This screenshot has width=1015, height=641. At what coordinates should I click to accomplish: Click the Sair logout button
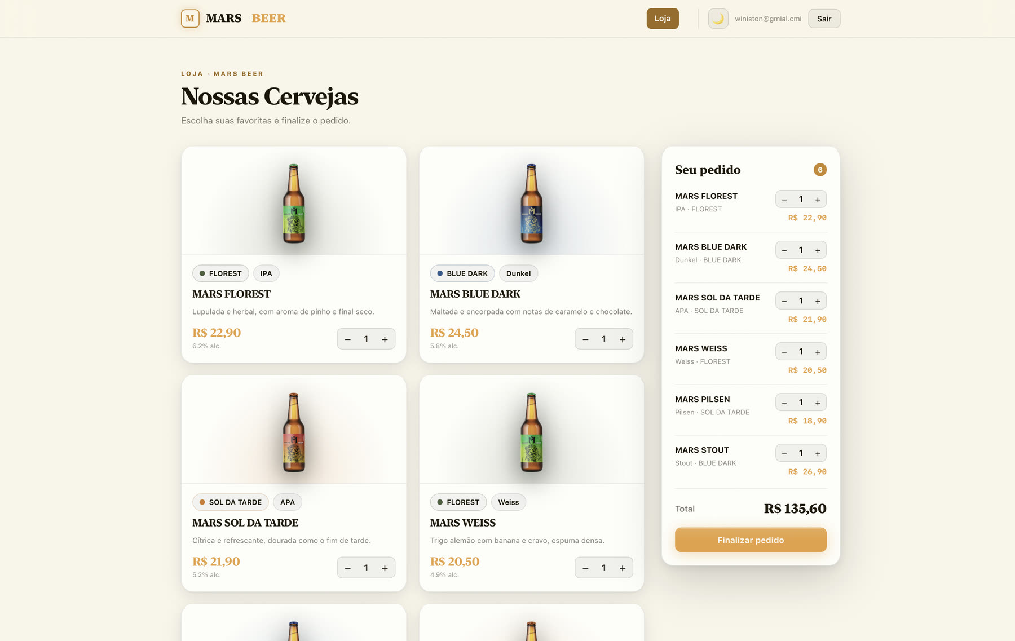[x=824, y=19]
